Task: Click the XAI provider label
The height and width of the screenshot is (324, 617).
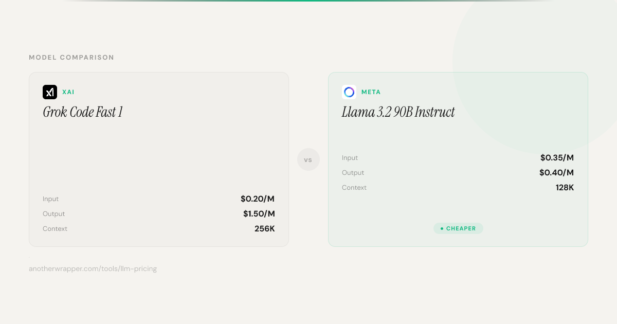Action: (68, 92)
